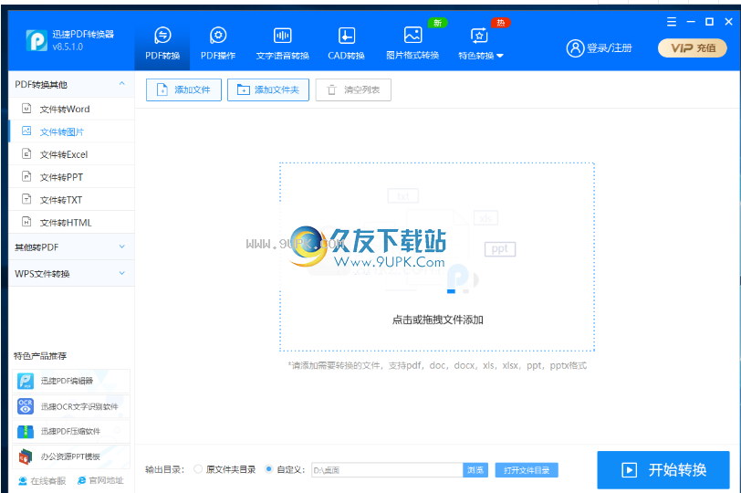Click the PDF compress zip icon
741x493 pixels.
click(x=26, y=432)
